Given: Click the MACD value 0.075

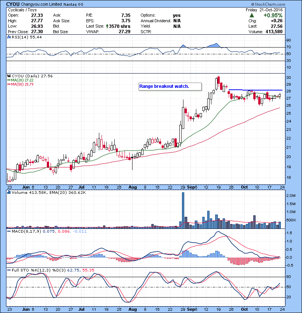Looking at the screenshot, I should pyautogui.click(x=49, y=232).
